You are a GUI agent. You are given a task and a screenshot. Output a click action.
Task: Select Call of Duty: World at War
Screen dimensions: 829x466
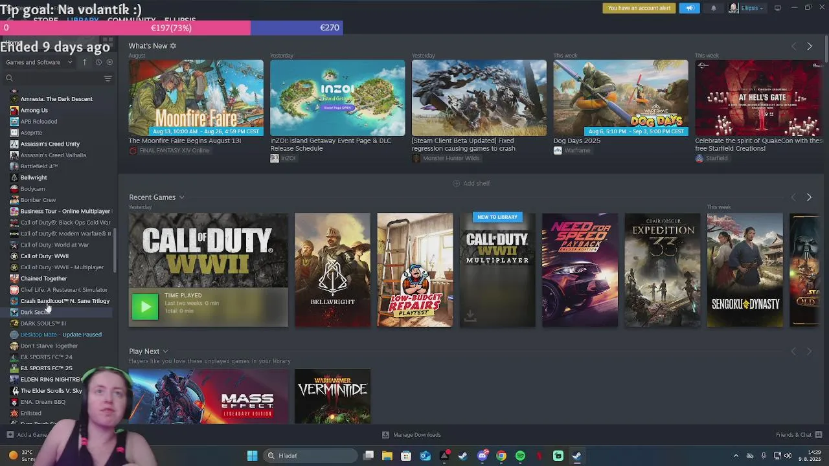click(54, 245)
